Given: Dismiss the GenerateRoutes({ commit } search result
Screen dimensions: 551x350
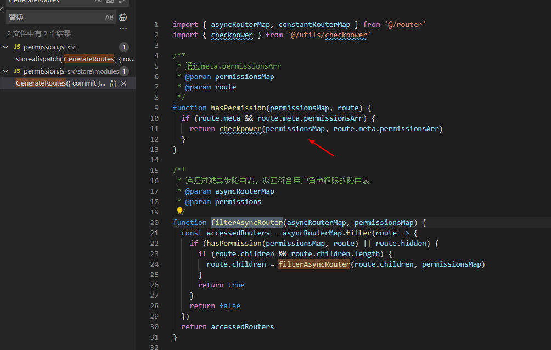Looking at the screenshot, I should click(x=124, y=83).
